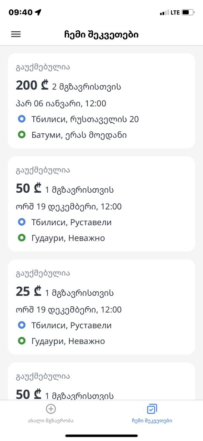Viewport: 203px width, 441px height.
Task: Open the partially visible bottom order card
Action: (101, 381)
